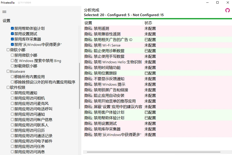Enable 禁用应用访问电子邮件 checkbox

[x=12, y=141]
